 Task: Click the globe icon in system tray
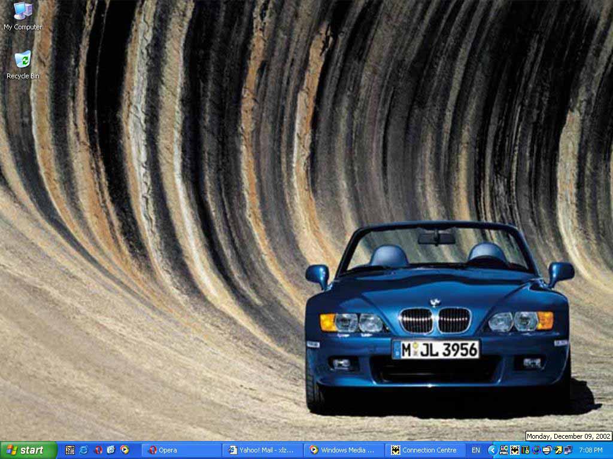[536, 450]
